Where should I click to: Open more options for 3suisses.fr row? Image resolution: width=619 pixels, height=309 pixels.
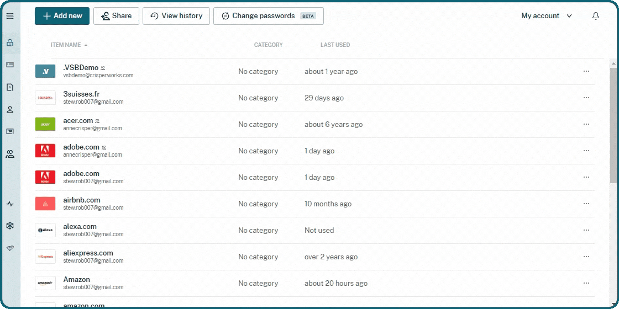pyautogui.click(x=586, y=98)
